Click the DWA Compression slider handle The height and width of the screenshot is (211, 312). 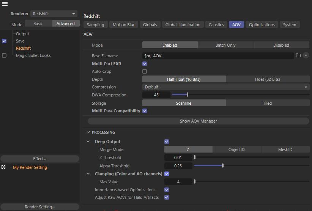[x=188, y=95]
